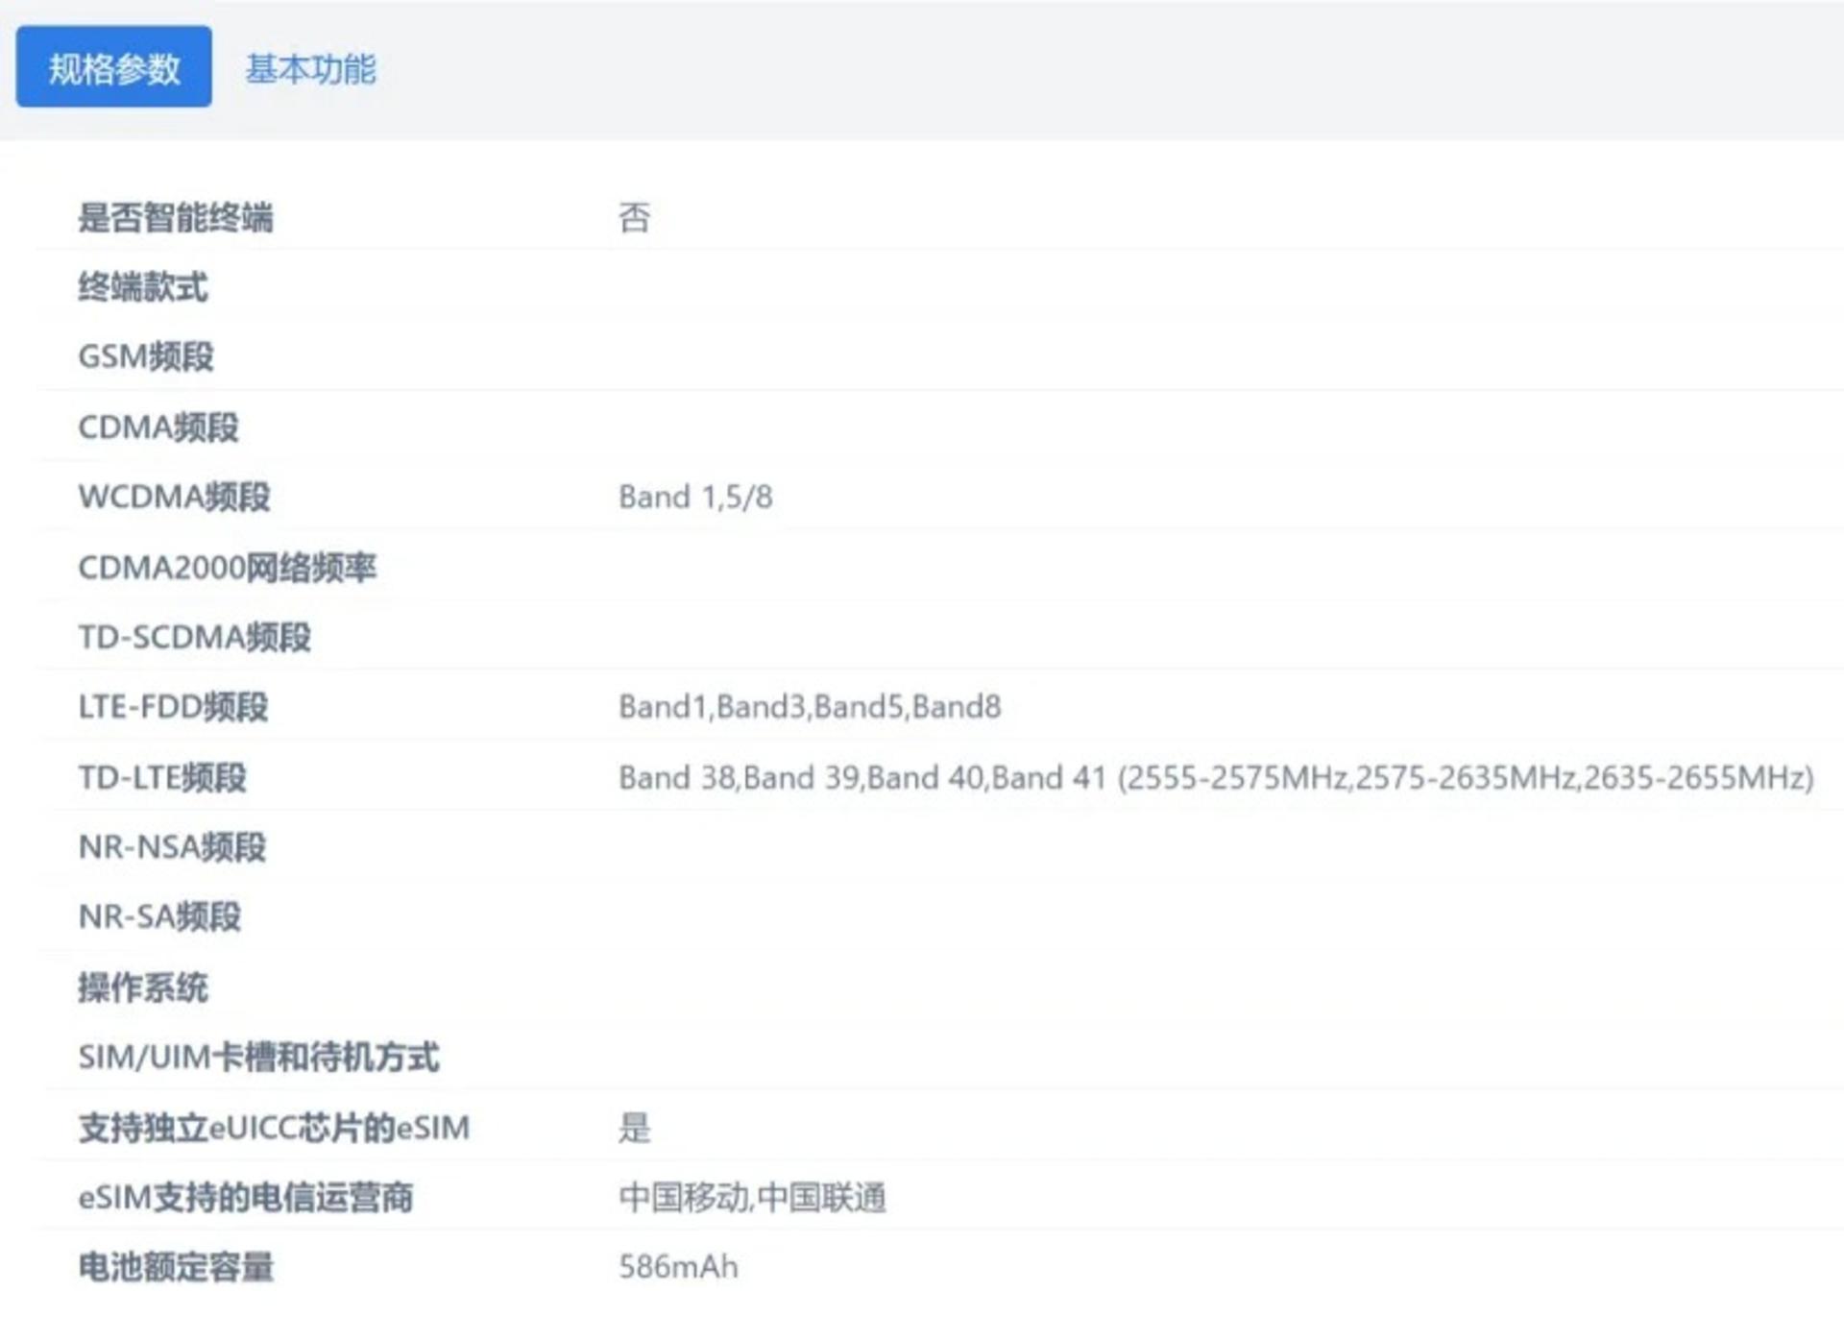The width and height of the screenshot is (1844, 1340).
Task: Click the NR-SA频段 label
Action: pyautogui.click(x=159, y=916)
